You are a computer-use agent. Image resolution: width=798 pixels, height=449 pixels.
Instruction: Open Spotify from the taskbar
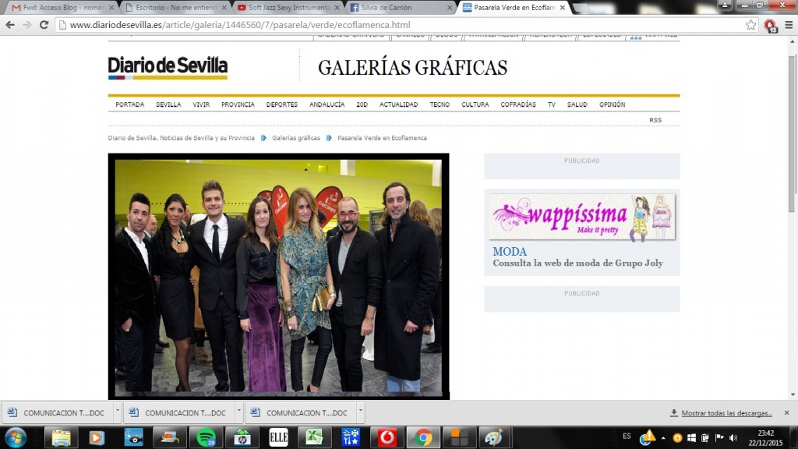(x=206, y=438)
